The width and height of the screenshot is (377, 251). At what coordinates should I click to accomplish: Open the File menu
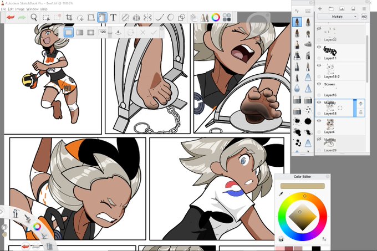point(3,9)
